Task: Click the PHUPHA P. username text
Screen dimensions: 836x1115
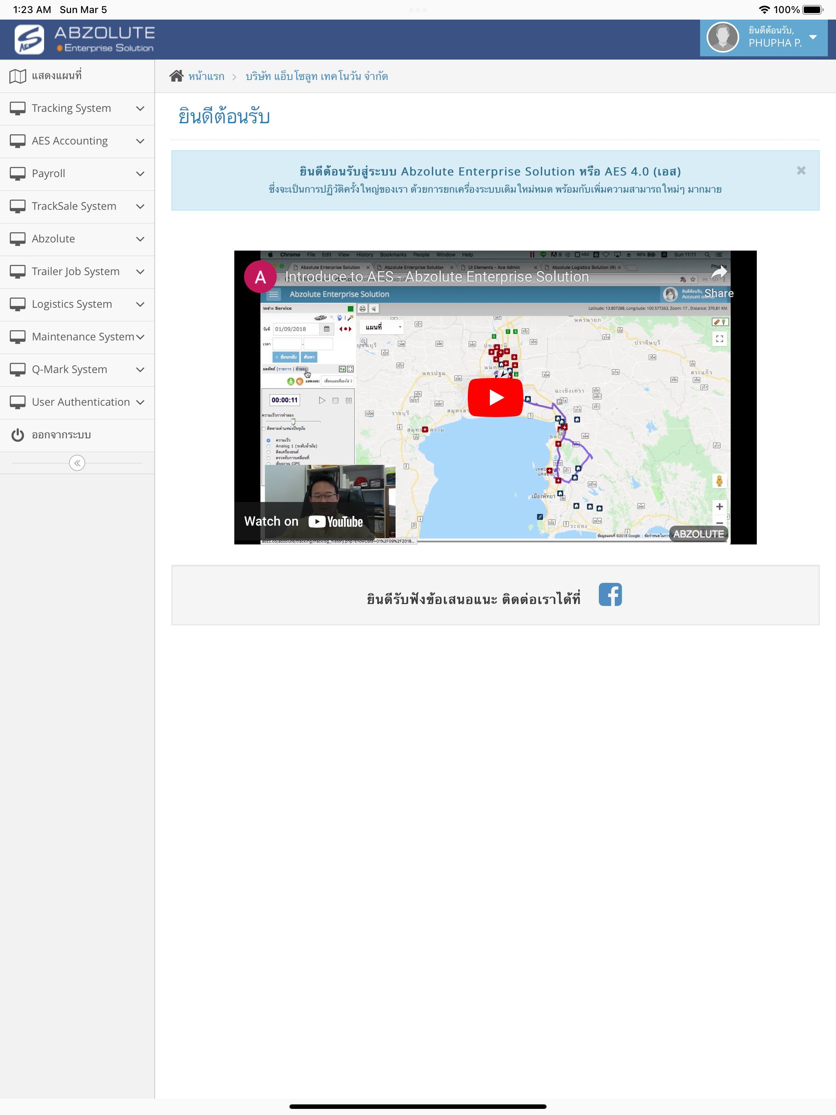Action: (774, 43)
